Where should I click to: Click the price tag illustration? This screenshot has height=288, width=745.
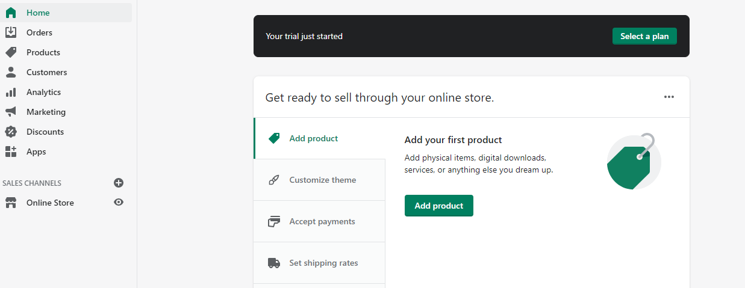pos(633,162)
